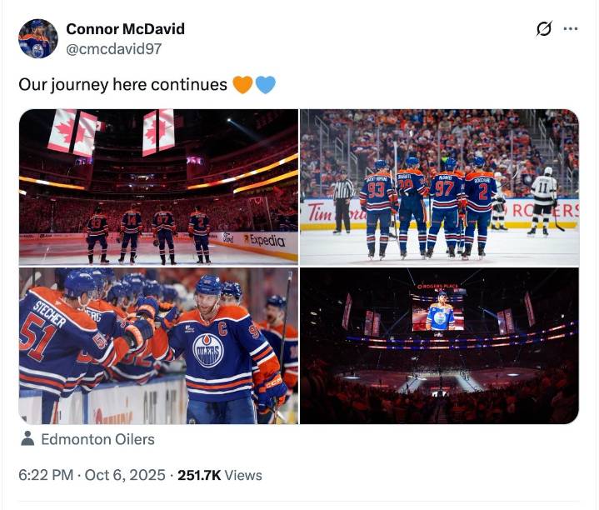Open the photo of players huddled on ice

[x=439, y=186]
